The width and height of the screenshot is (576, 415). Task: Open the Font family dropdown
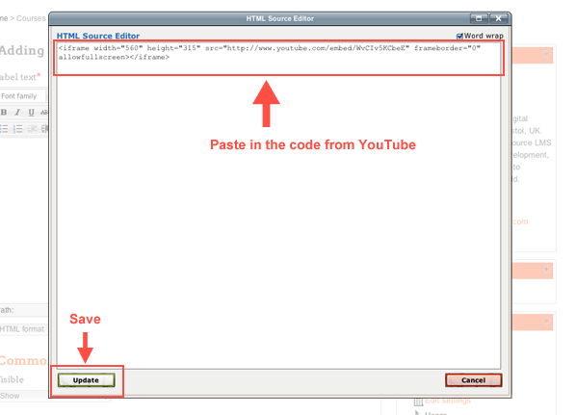(x=23, y=96)
